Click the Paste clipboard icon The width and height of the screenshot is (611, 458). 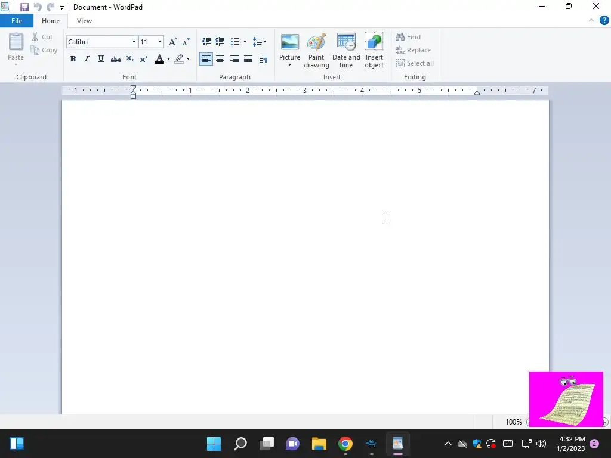[16, 42]
